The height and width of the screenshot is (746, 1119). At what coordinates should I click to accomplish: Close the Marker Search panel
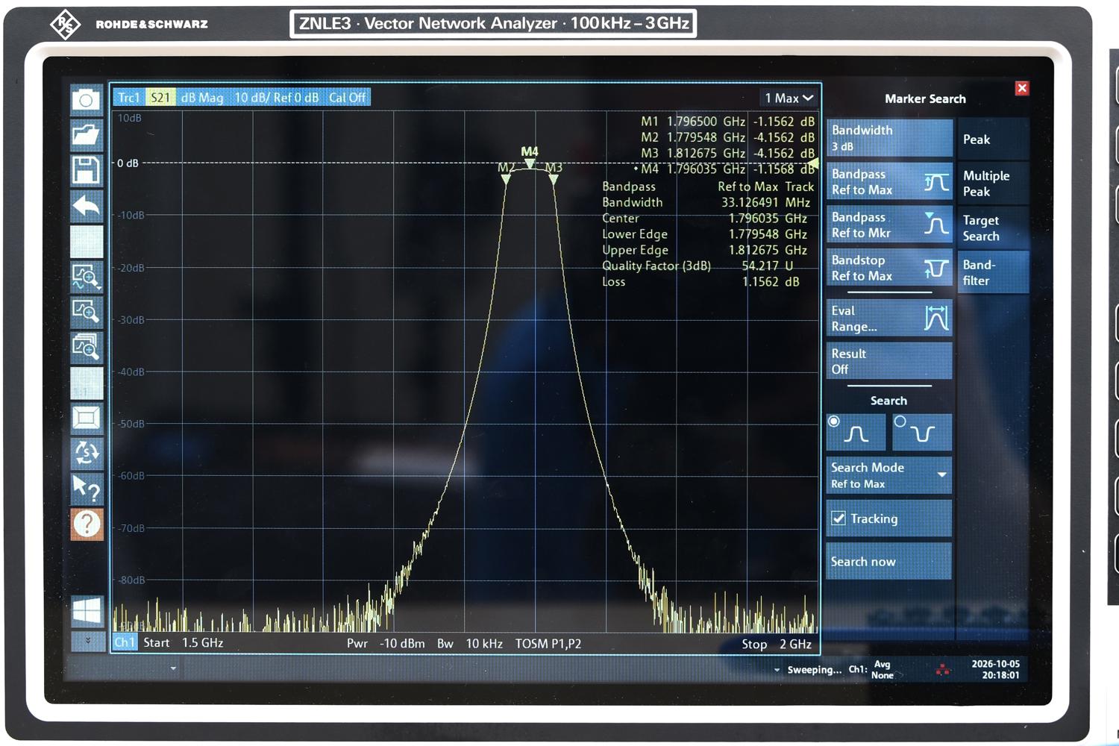[1022, 88]
